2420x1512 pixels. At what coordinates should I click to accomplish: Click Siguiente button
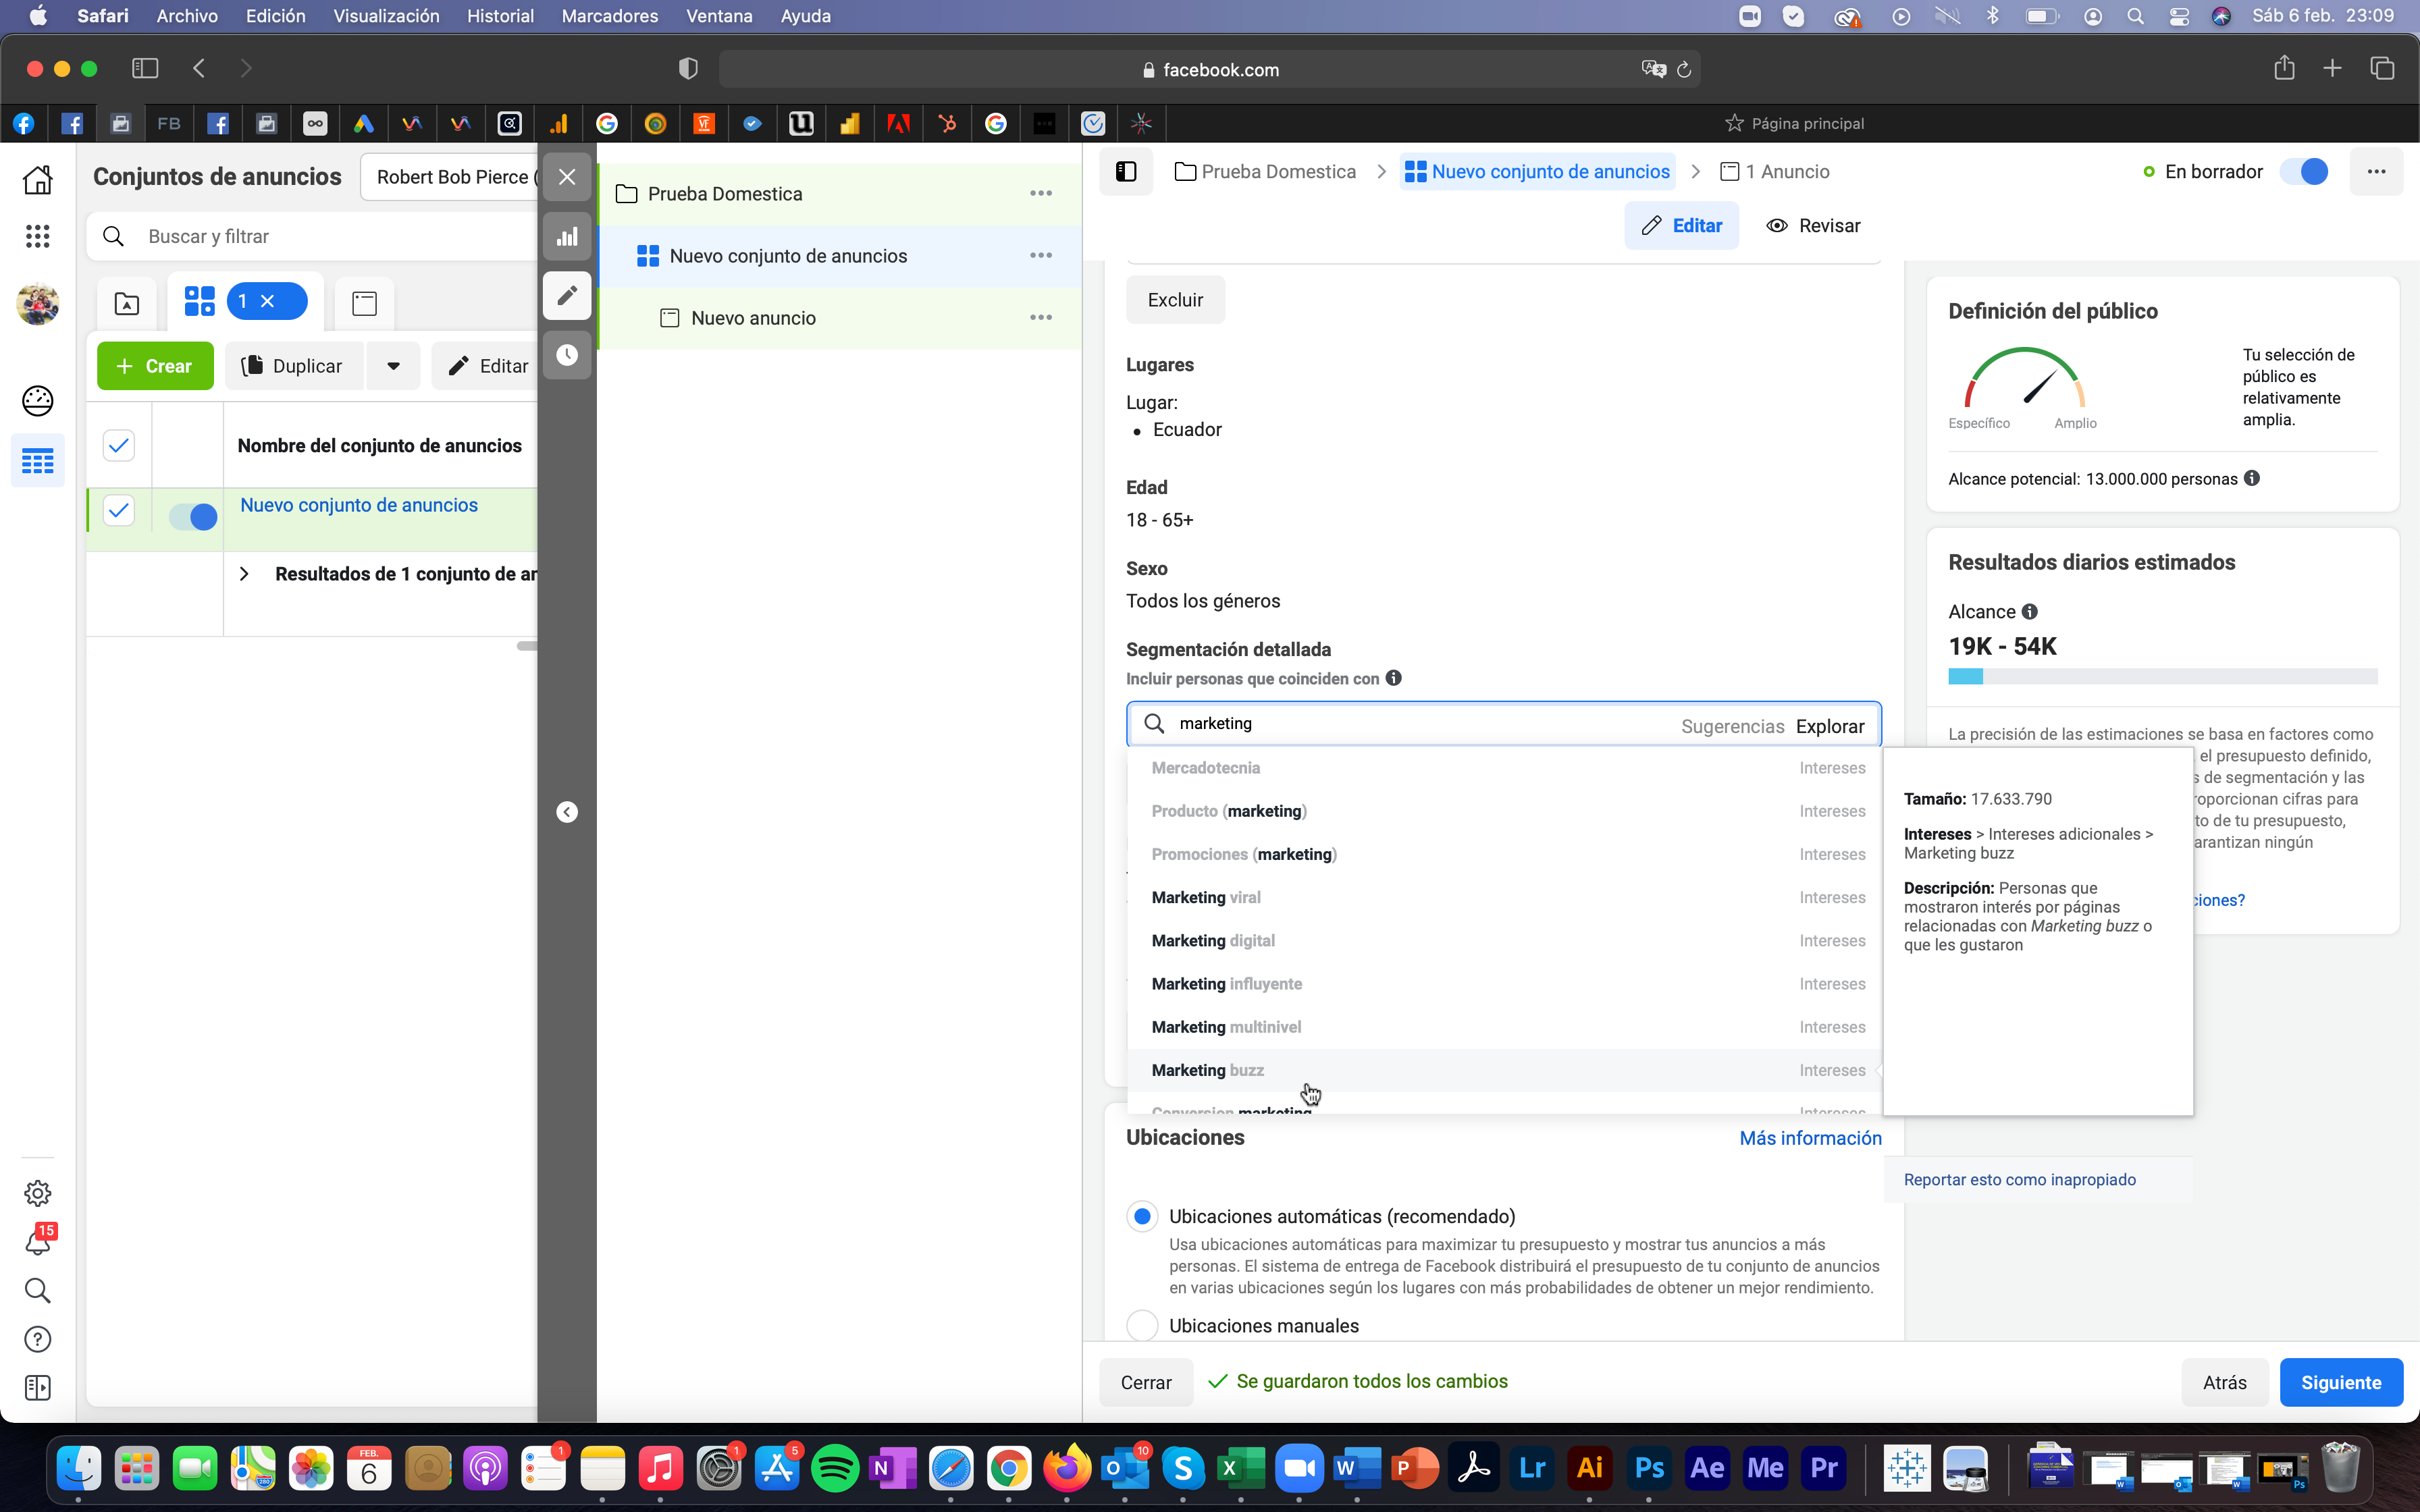click(2341, 1382)
